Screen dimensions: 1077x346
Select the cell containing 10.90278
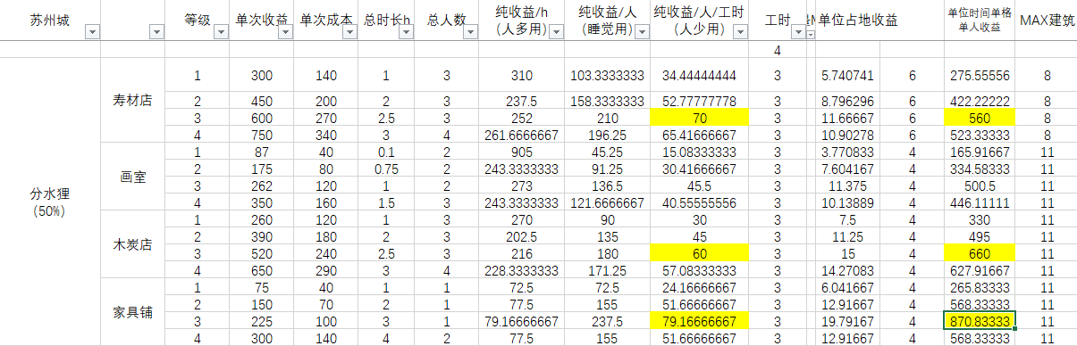pos(848,134)
